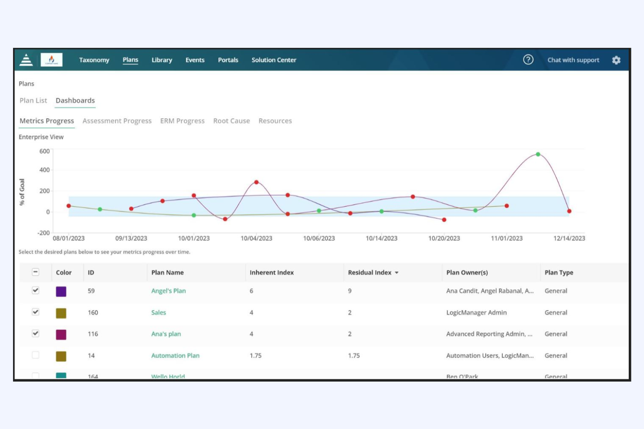Switch to the Plan List tab
The width and height of the screenshot is (644, 429).
(33, 100)
